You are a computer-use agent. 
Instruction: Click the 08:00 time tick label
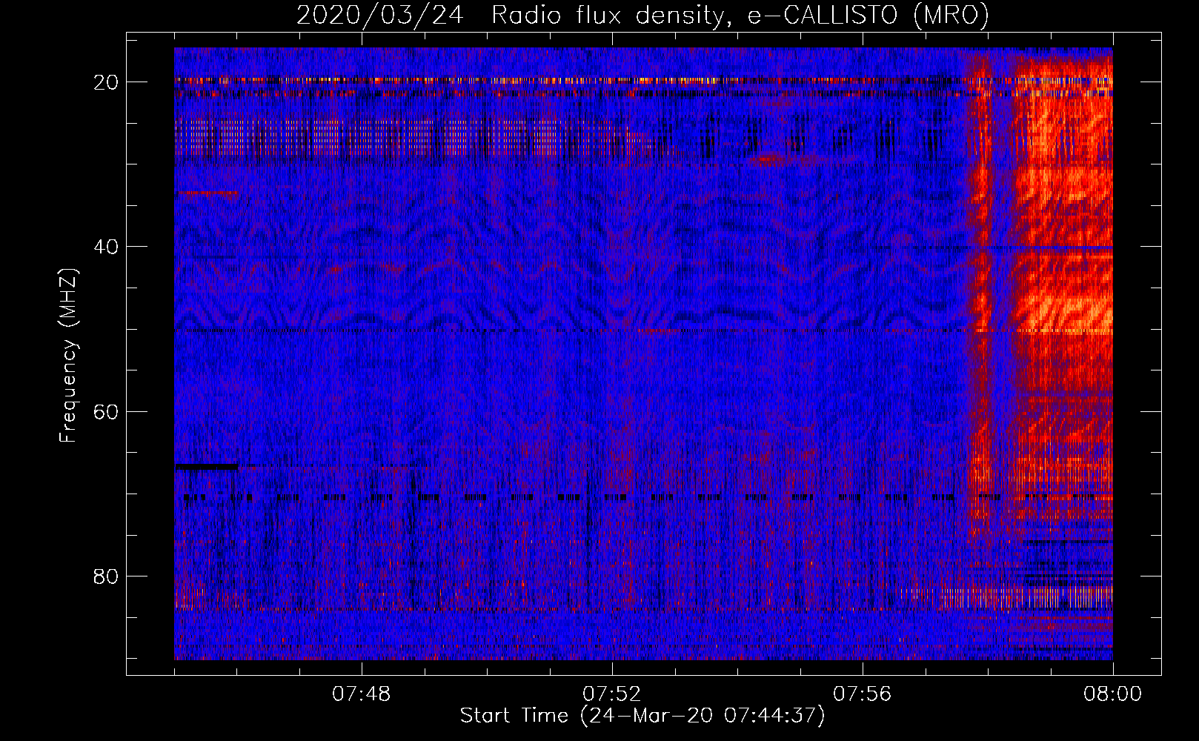click(x=1113, y=694)
